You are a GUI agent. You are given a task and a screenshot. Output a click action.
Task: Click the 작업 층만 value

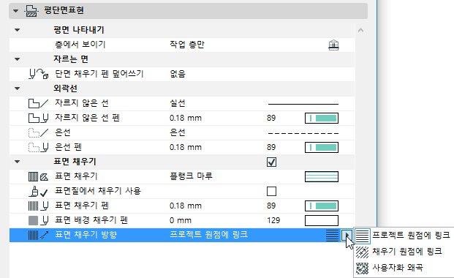click(187, 45)
